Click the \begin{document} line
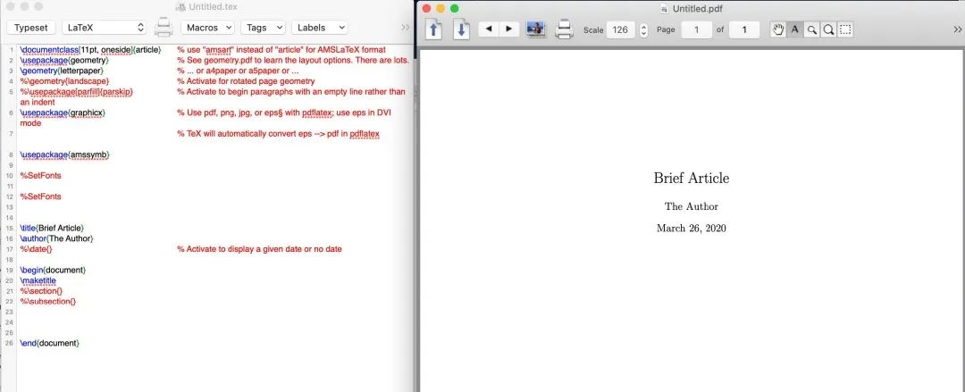The width and height of the screenshot is (965, 392). point(53,270)
